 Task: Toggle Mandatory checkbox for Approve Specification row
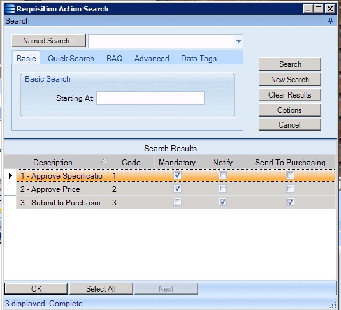(177, 175)
